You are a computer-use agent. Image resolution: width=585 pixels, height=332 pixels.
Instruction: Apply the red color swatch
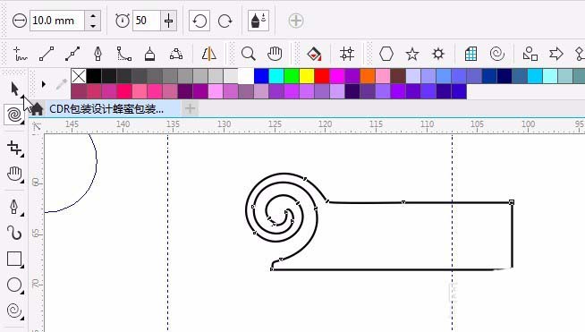click(322, 76)
